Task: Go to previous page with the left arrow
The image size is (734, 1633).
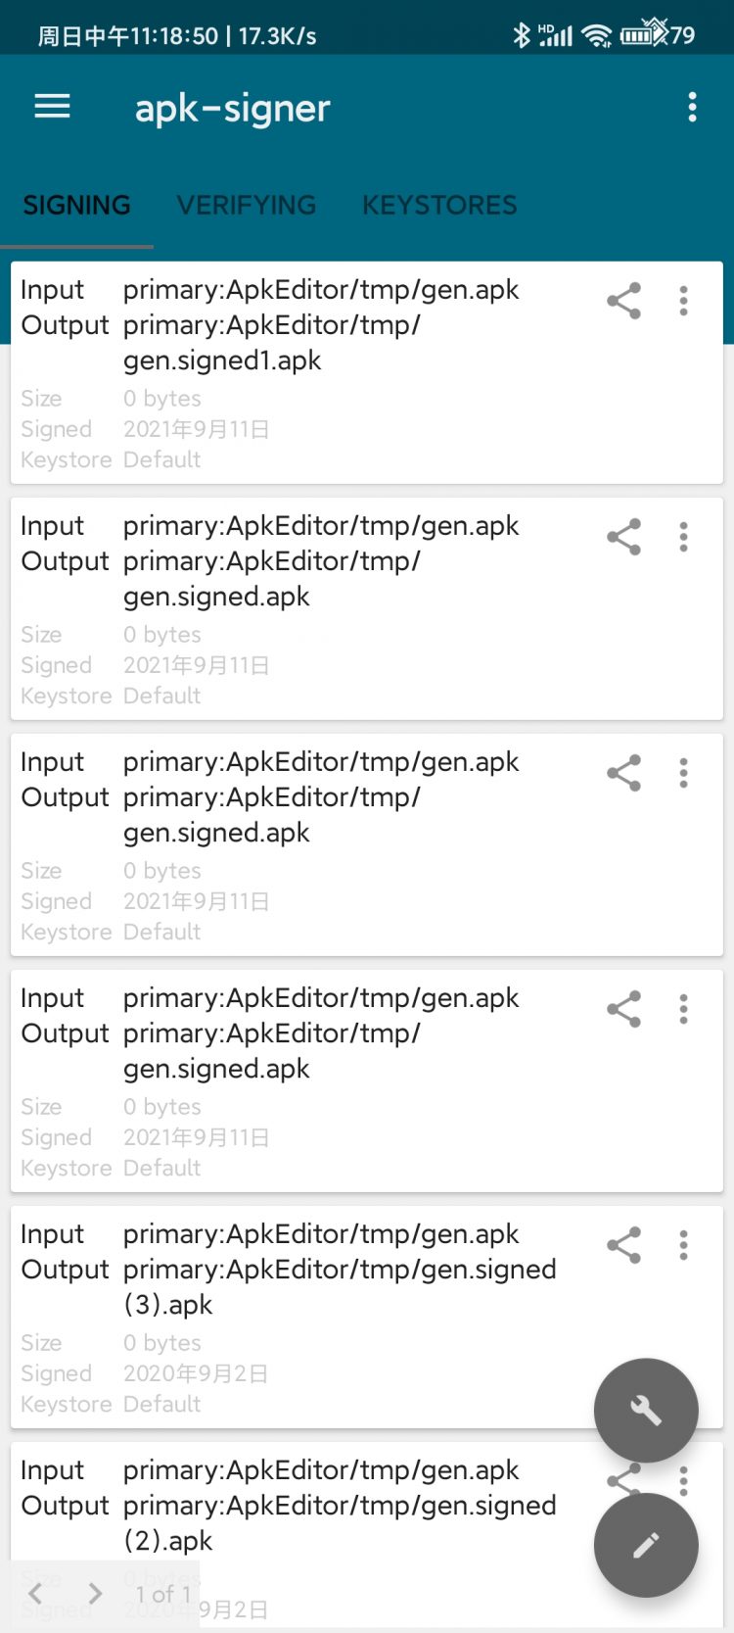Action: point(35,1594)
